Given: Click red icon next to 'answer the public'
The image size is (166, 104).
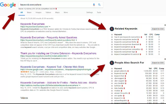Looking at the screenshot, I should click(129, 93).
